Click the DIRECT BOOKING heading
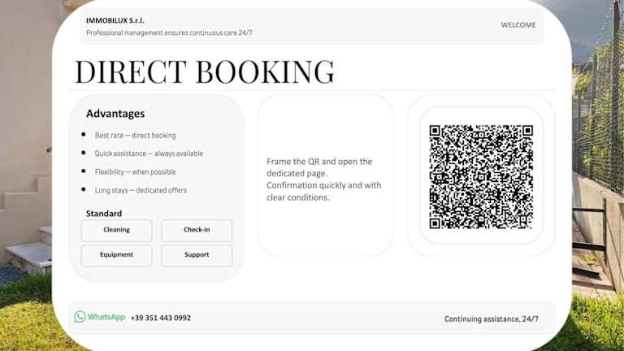Image resolution: width=624 pixels, height=351 pixels. pos(204,72)
